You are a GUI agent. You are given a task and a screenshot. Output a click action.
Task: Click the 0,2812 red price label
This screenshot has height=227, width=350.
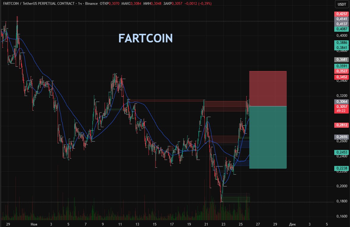click(341, 125)
